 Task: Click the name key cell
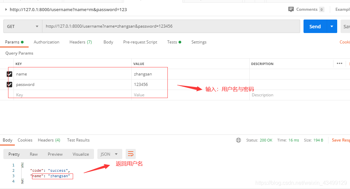(x=72, y=74)
